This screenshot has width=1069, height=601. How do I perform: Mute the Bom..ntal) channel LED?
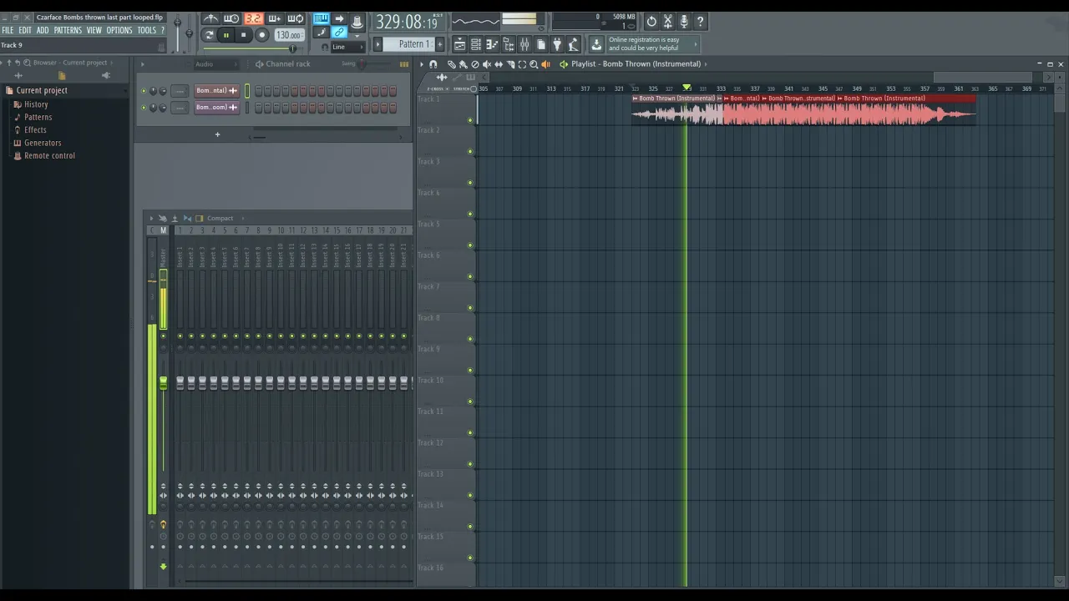click(144, 90)
